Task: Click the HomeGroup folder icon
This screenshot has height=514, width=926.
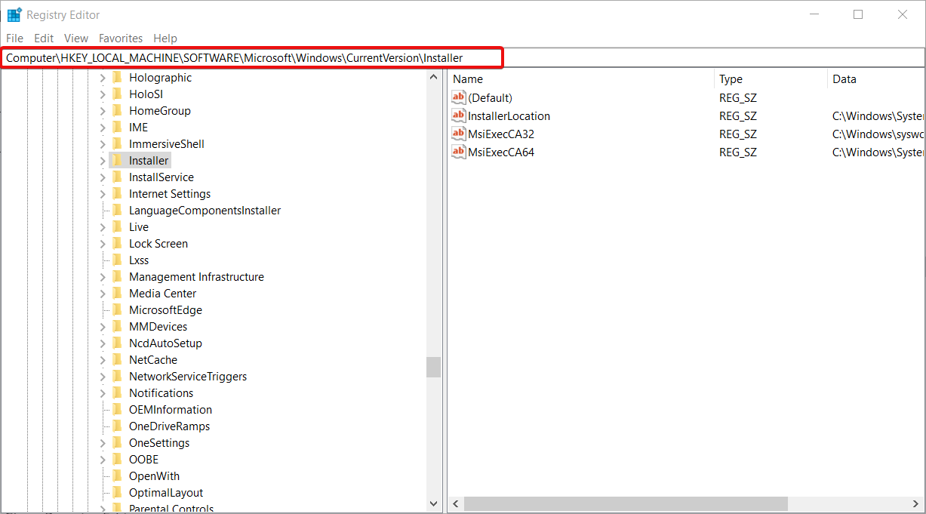Action: [116, 110]
